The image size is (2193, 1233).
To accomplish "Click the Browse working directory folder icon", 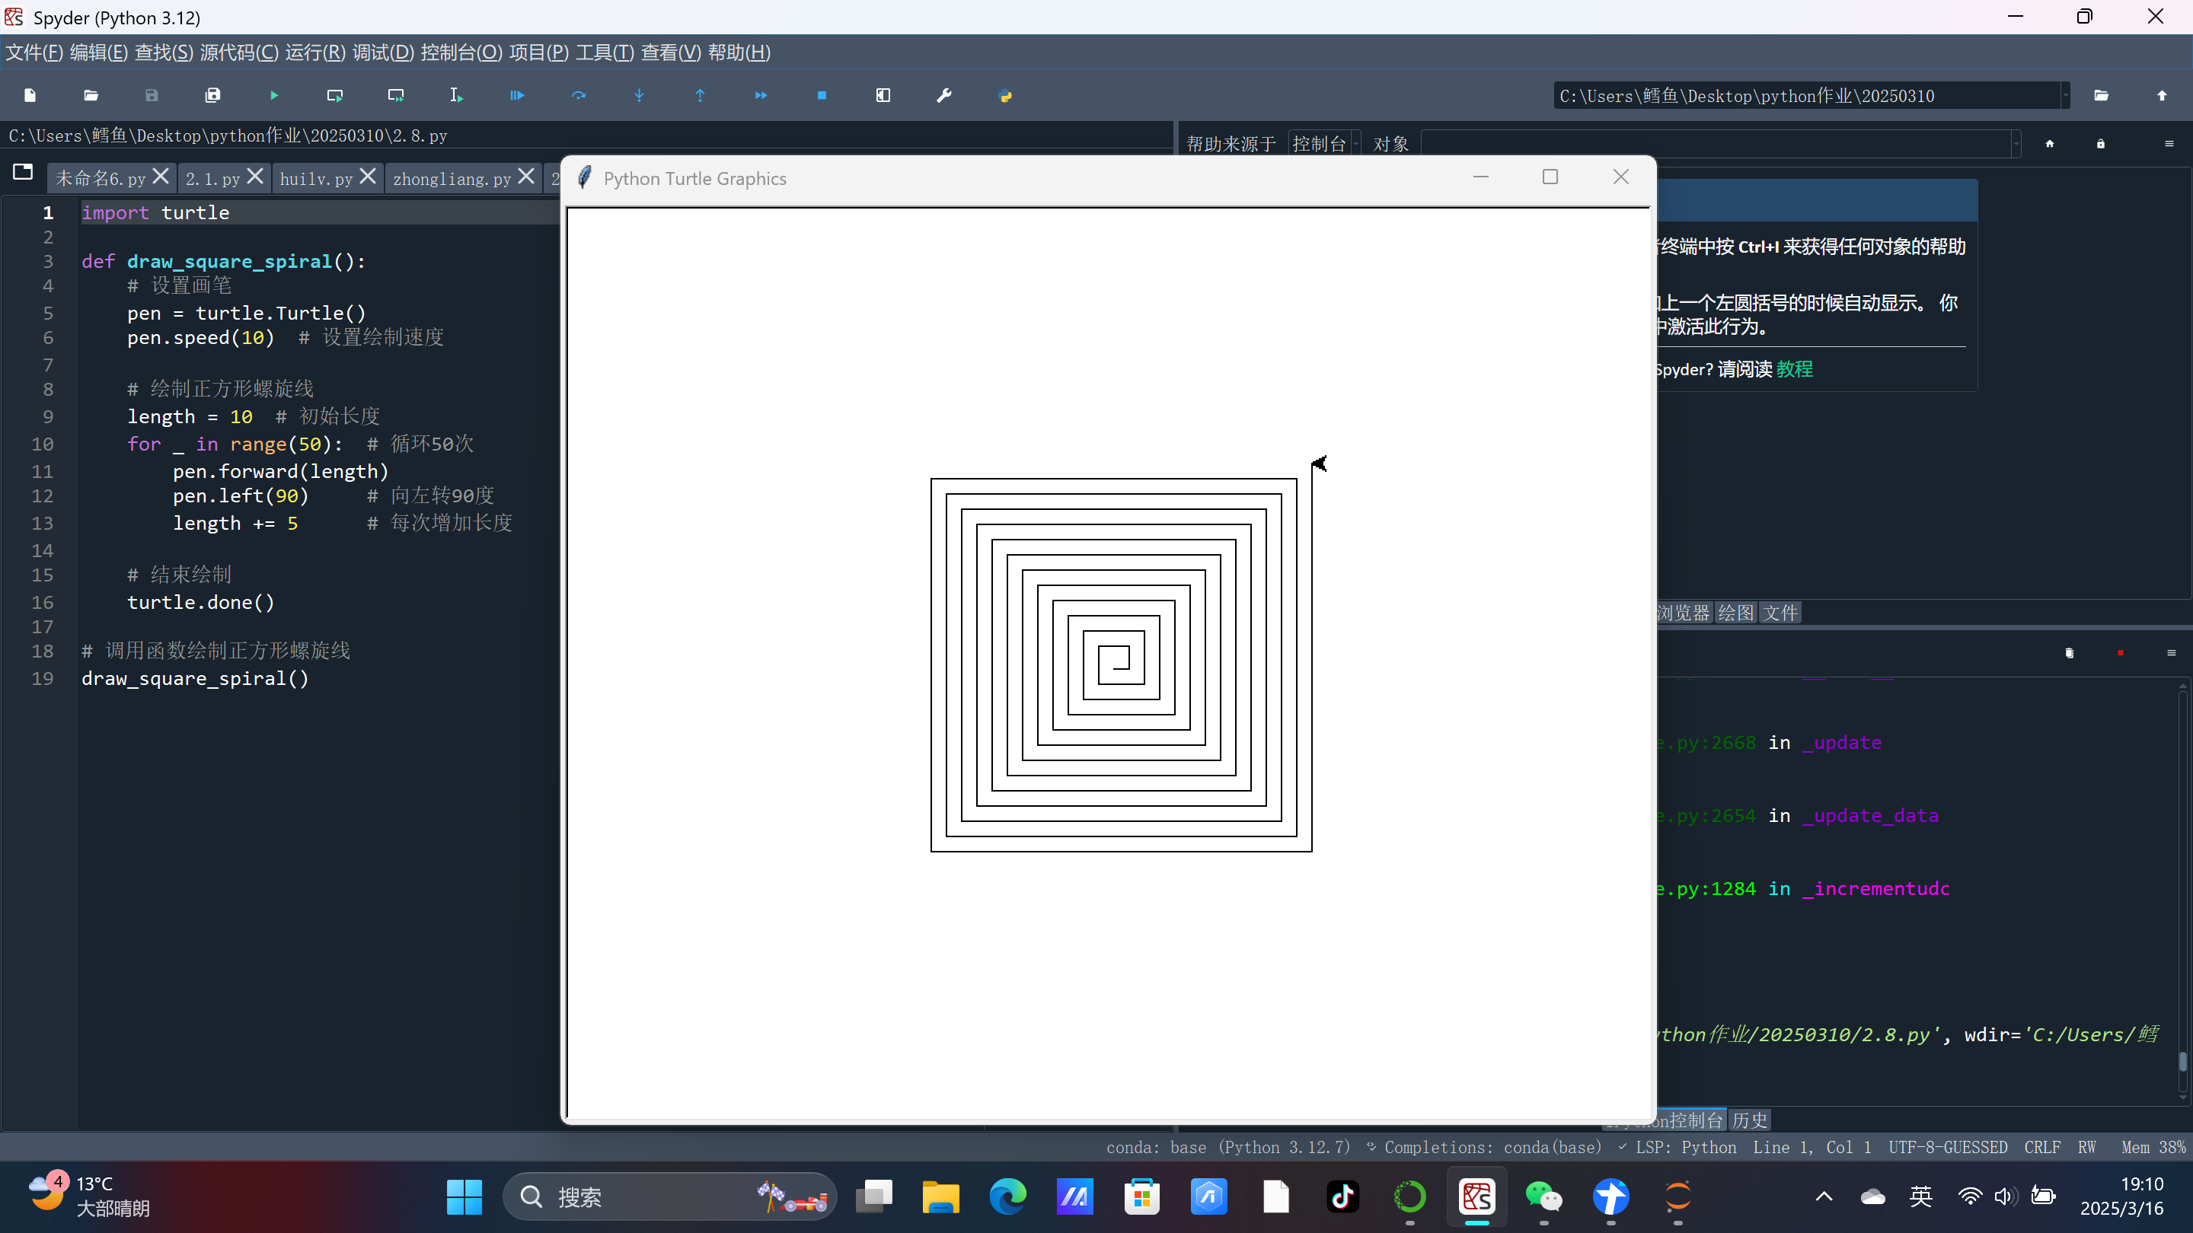I will pos(2101,95).
